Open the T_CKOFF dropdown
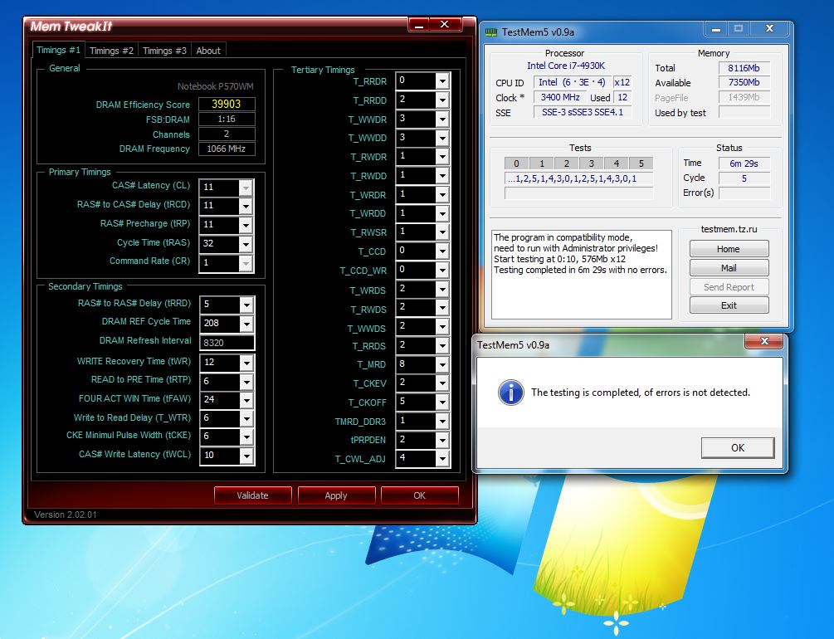This screenshot has height=639, width=834. pos(442,402)
